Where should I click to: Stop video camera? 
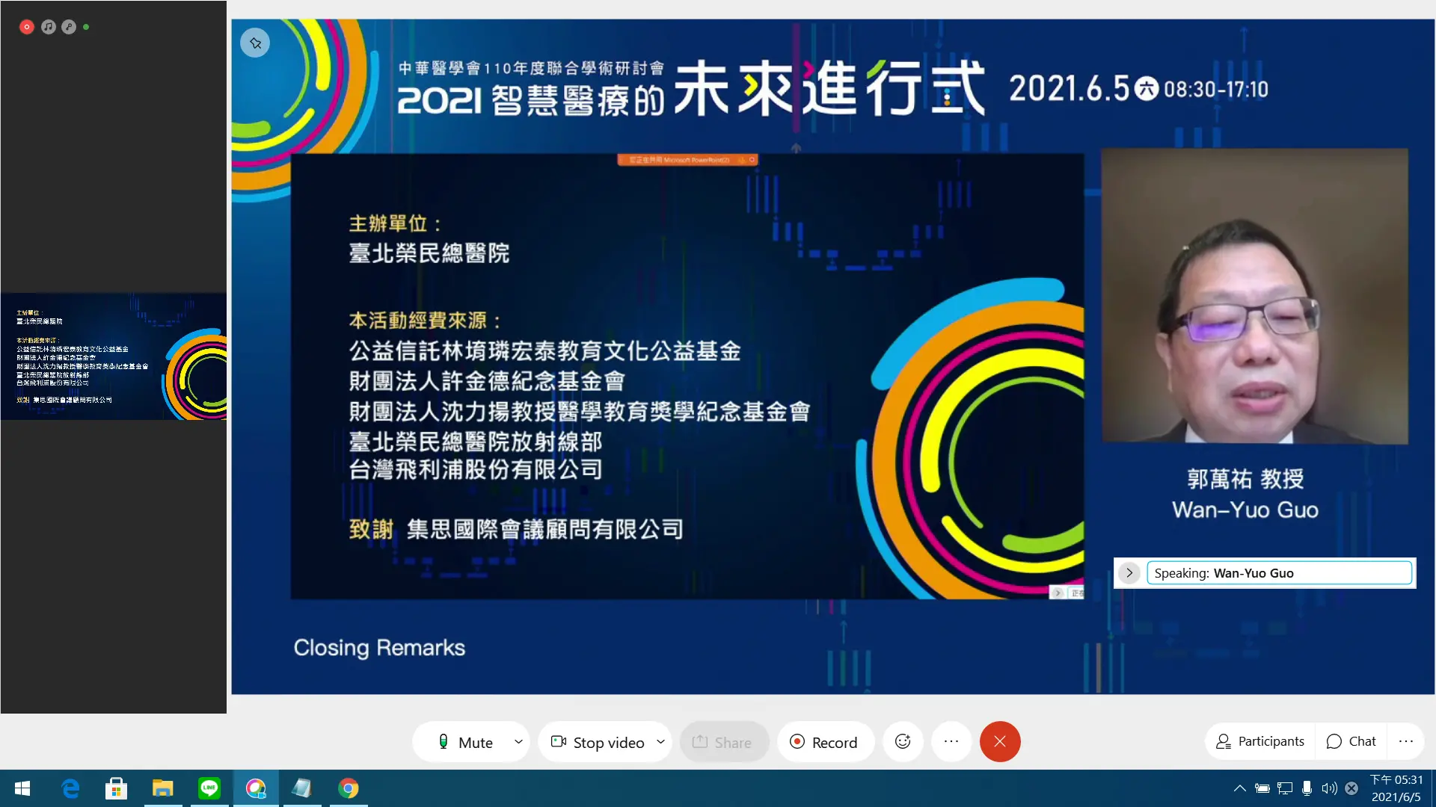tap(598, 742)
